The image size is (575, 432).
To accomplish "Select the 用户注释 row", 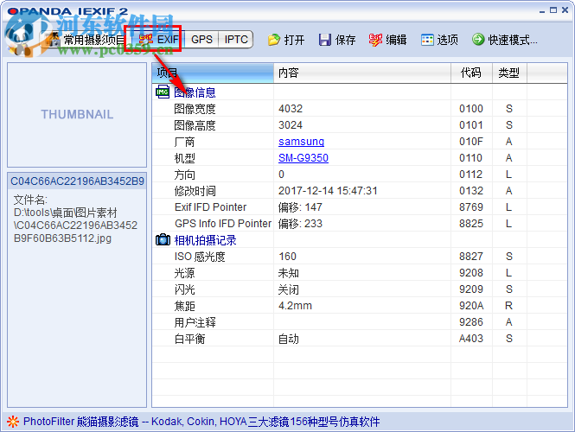I will [360, 322].
